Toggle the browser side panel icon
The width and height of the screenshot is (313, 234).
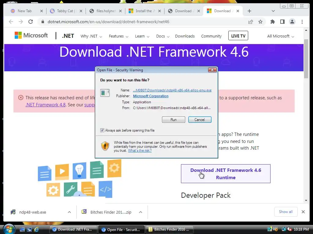(x=282, y=22)
